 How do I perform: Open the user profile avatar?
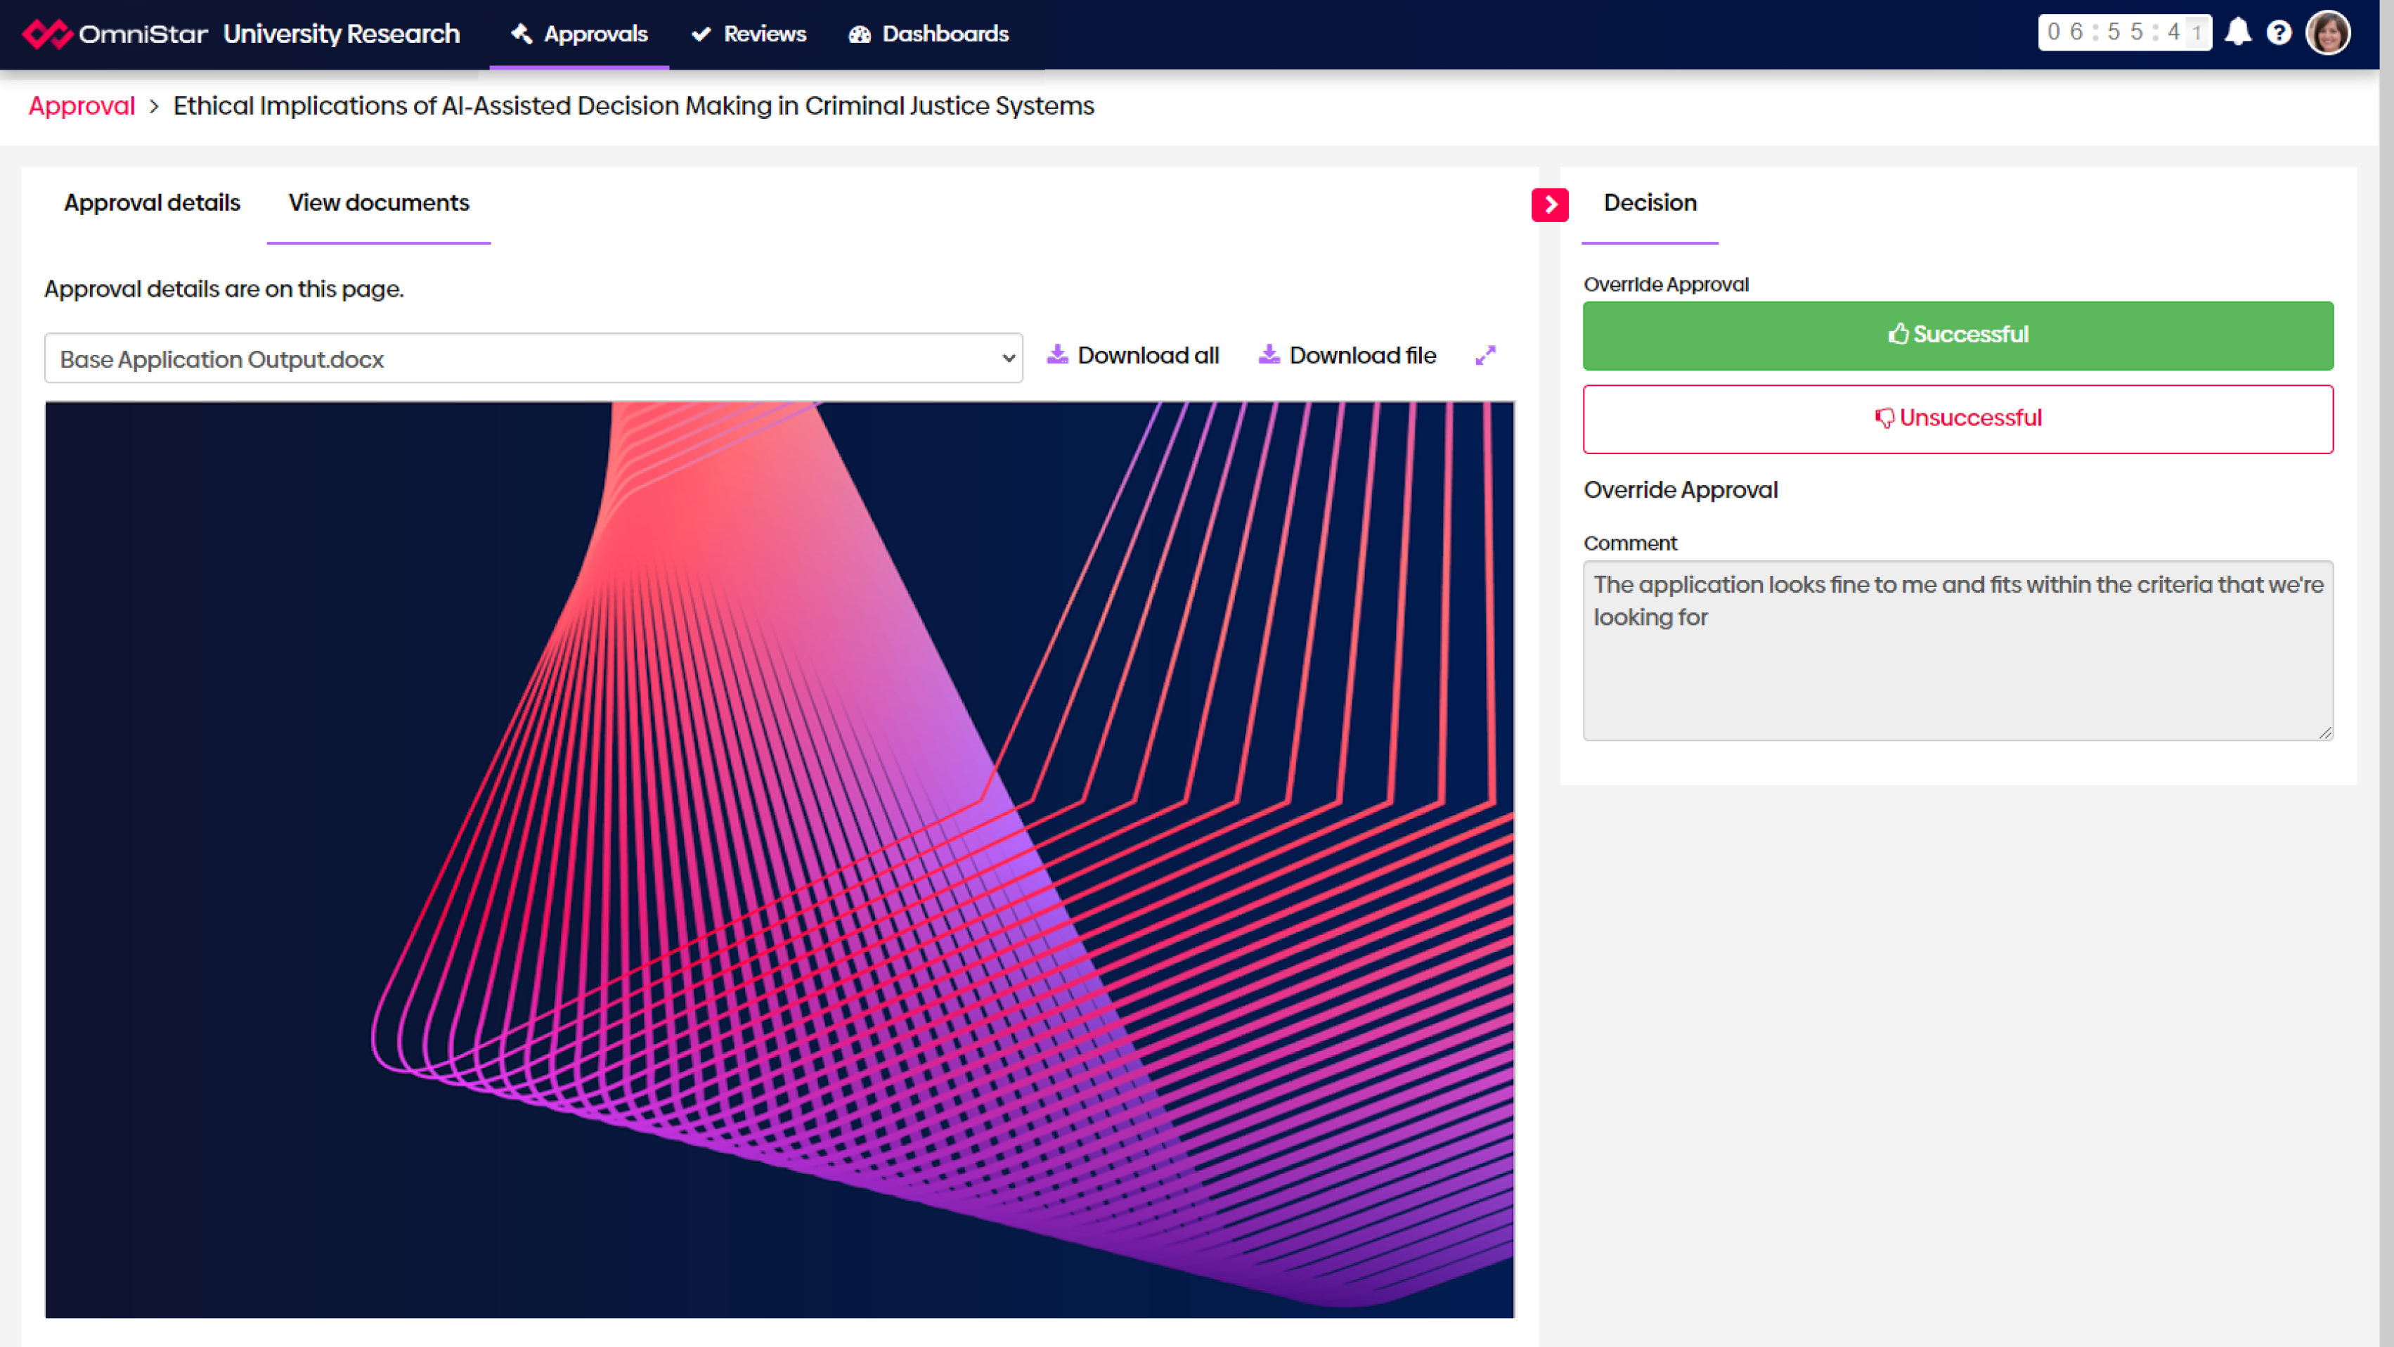(2328, 32)
